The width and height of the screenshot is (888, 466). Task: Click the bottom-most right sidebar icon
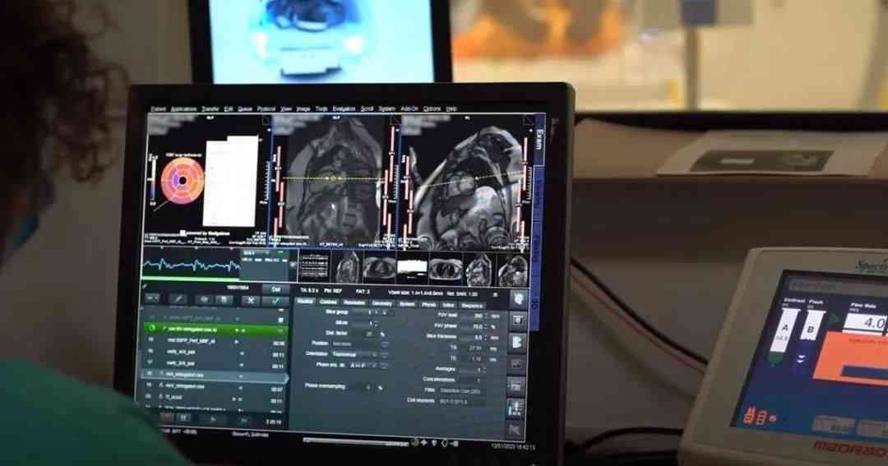[515, 429]
